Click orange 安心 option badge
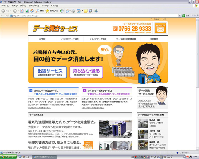The width and height of the screenshot is (199, 159). point(88,145)
